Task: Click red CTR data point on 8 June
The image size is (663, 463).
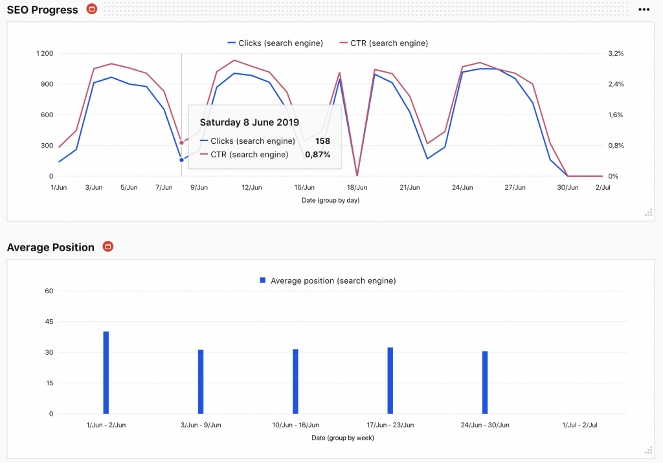Action: click(181, 143)
